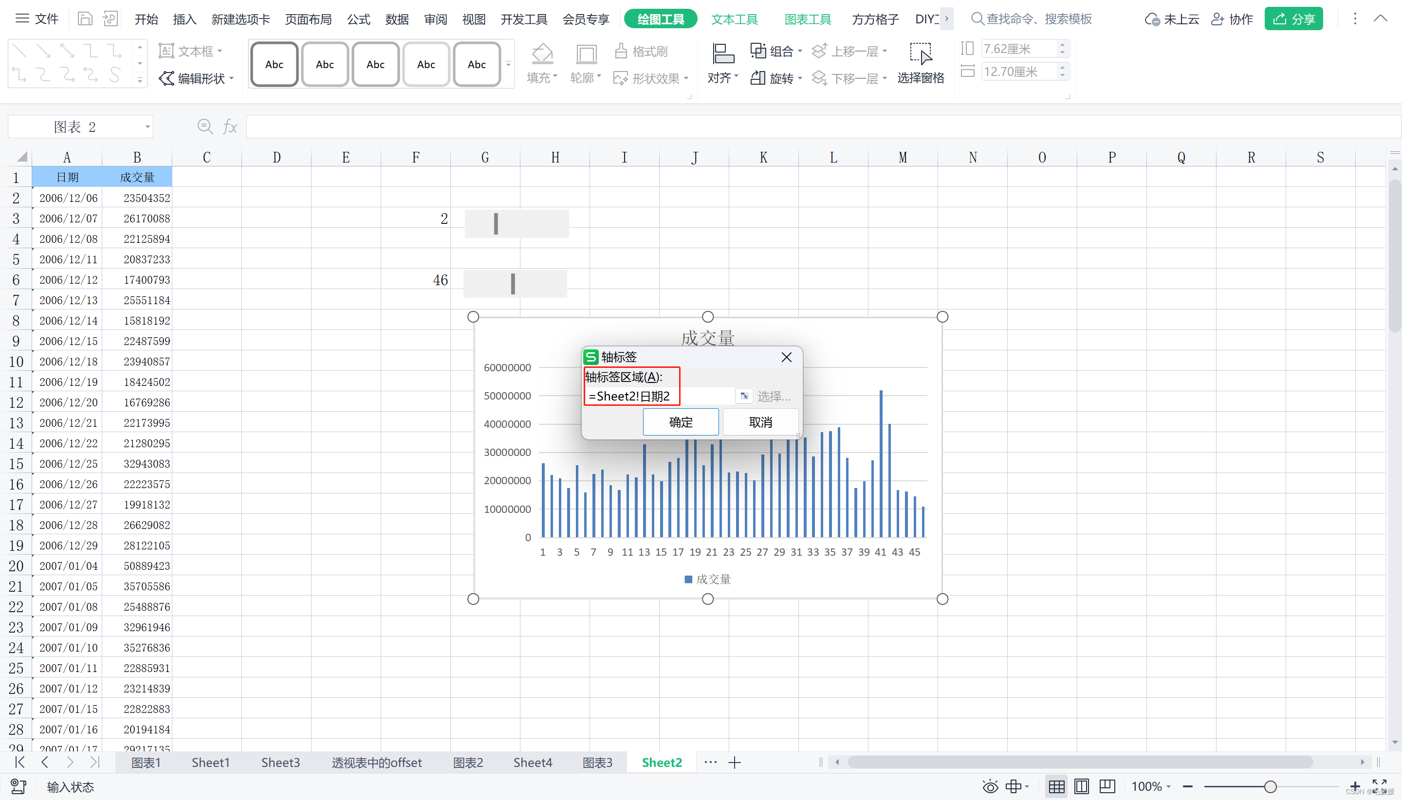
Task: Open the 页面布局 ribbon tab
Action: 308,19
